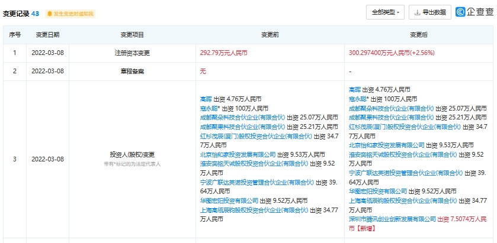This screenshot has width=497, height=243.
Task: Click the 章程备案 row item
Action: coord(132,71)
